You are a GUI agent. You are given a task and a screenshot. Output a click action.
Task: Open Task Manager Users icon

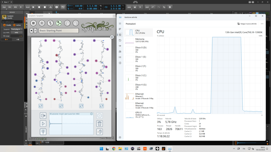[x=120, y=52]
